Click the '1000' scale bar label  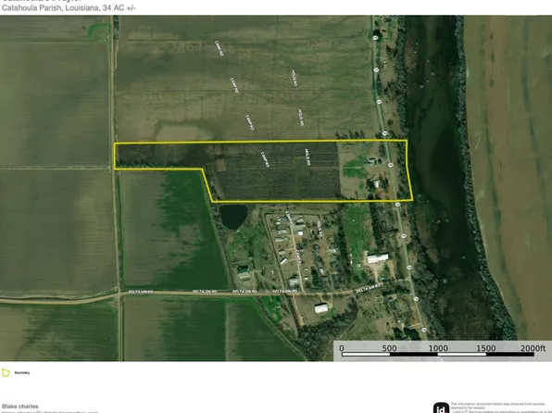pos(438,348)
